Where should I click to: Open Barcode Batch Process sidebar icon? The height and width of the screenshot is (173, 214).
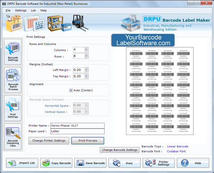tap(13, 80)
